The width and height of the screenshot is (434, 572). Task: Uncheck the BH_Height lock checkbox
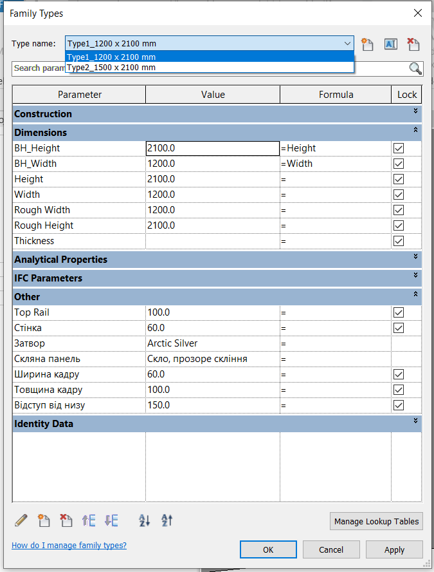pyautogui.click(x=399, y=148)
